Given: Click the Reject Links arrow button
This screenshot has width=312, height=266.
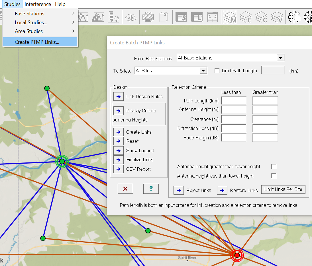Looking at the screenshot, I should pos(179,190).
